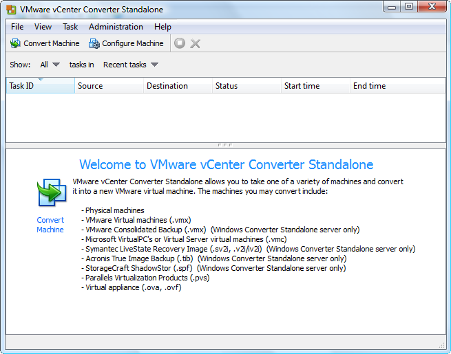Open the File menu
The width and height of the screenshot is (451, 354).
pos(17,27)
